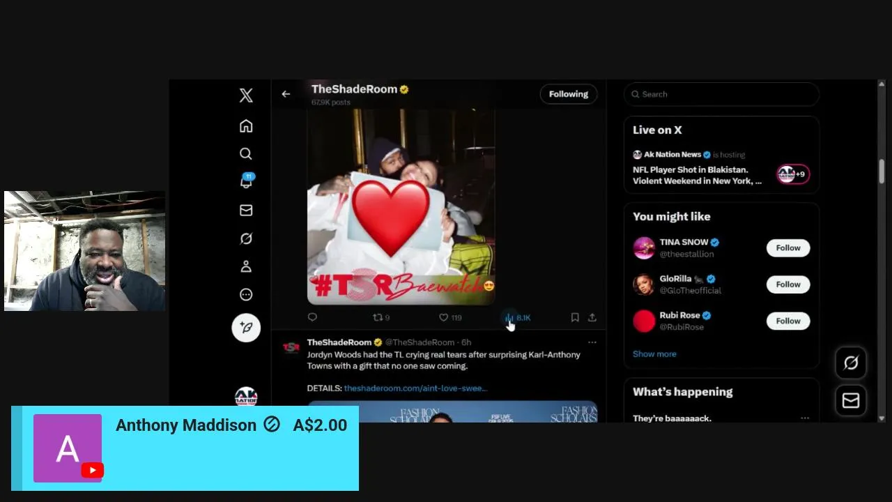
Task: Click GloRilla profile avatar
Action: point(644,284)
